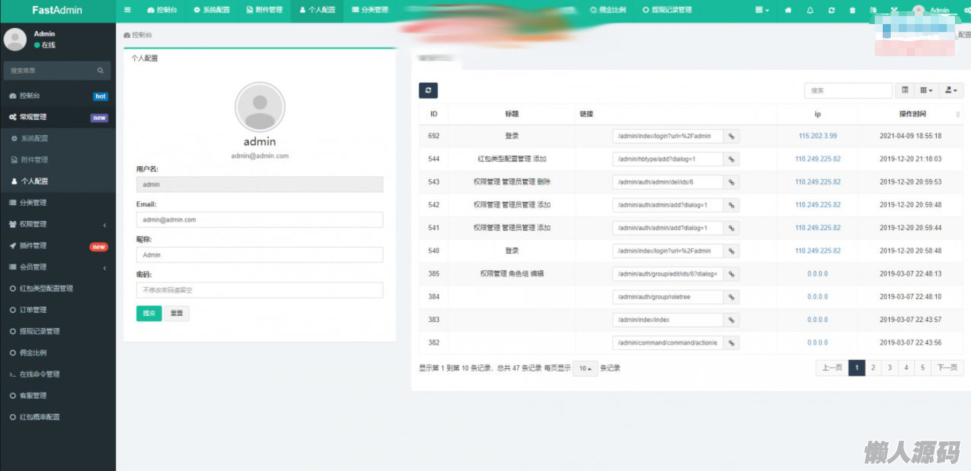Focus the Email input field

coord(259,220)
